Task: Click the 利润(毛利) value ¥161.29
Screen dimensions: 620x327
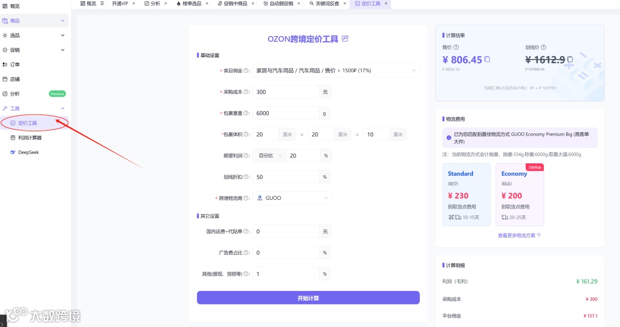Action: point(587,282)
